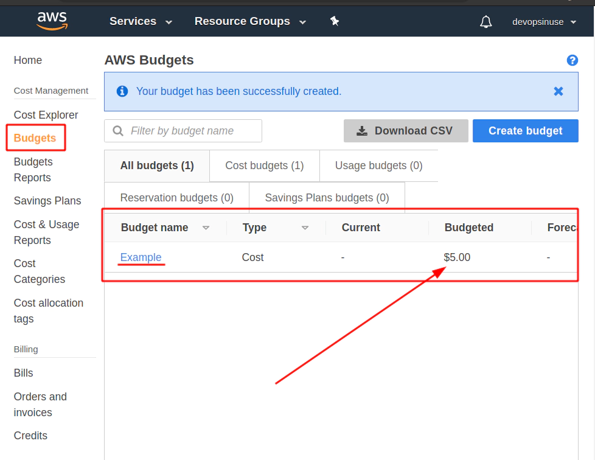Open Cost Explorer in sidebar
This screenshot has height=460, width=595.
46,114
